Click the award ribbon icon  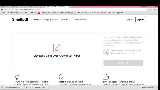tap(61, 77)
